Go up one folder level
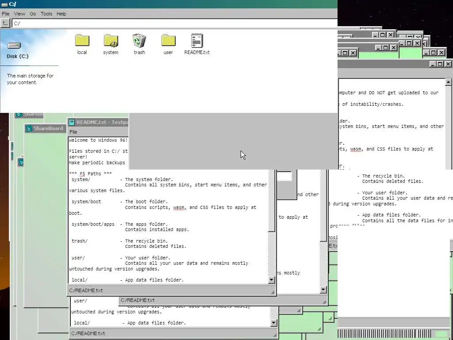 [5, 23]
